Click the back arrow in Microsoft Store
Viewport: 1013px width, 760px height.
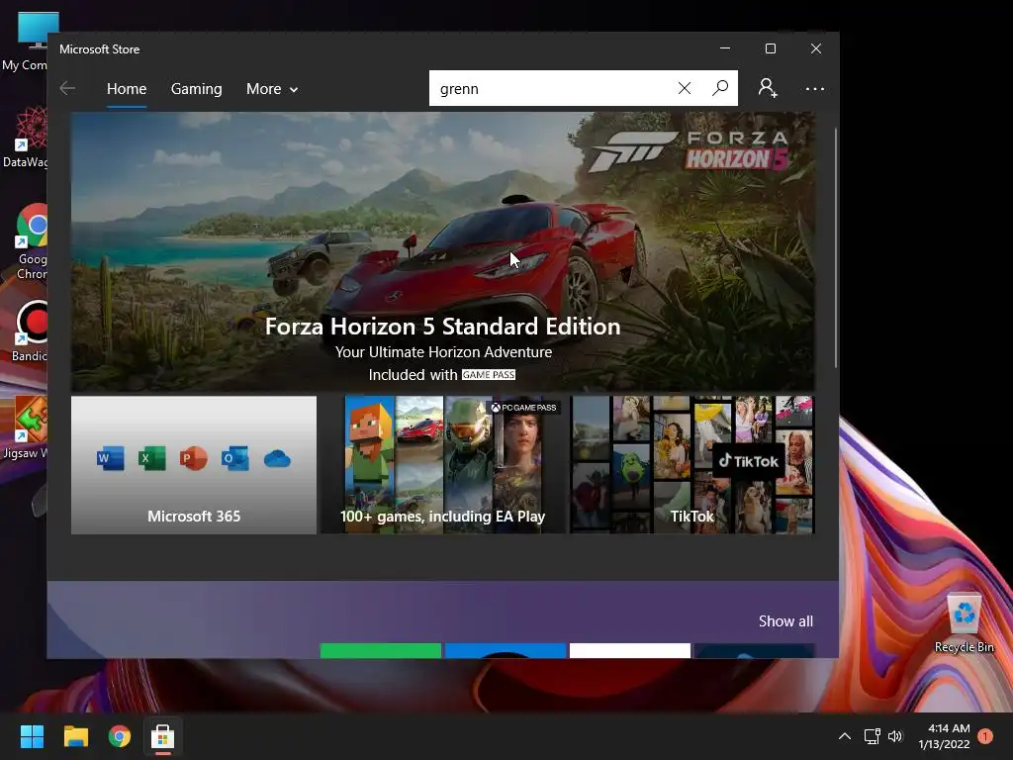pos(67,88)
